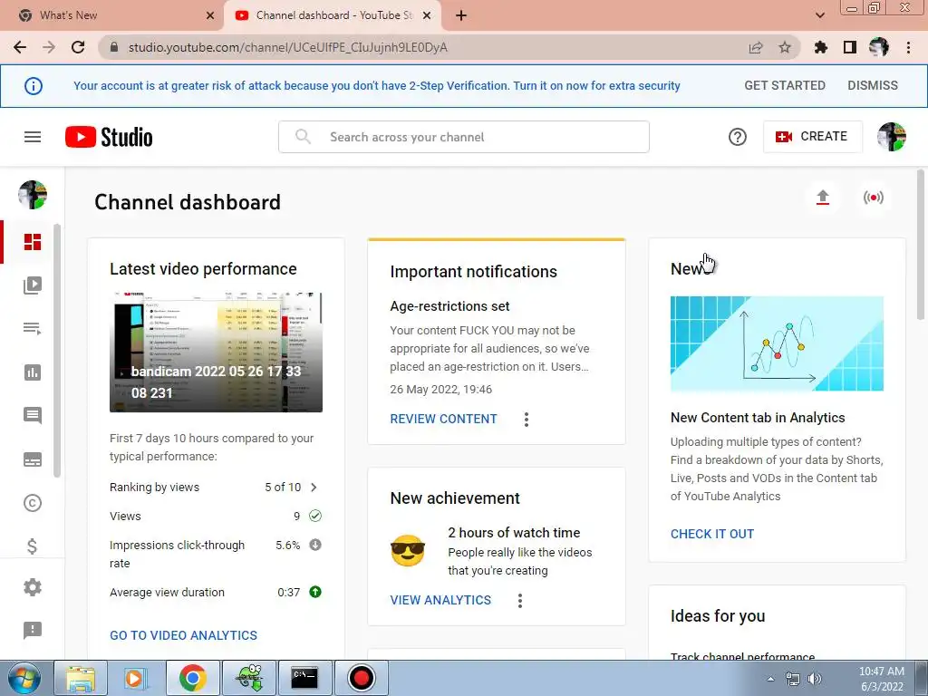Click the click-through rate down-arrow indicator

315,545
